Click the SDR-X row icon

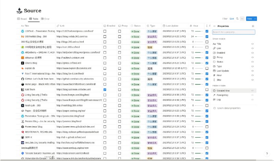(x=23, y=137)
